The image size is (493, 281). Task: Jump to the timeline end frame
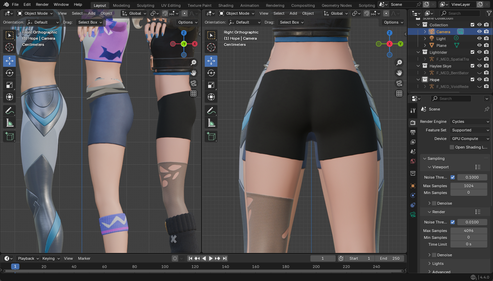(x=224, y=258)
